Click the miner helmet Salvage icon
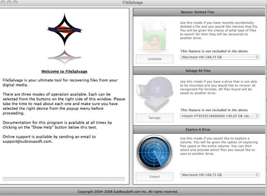This screenshot has width=267, height=196. click(x=155, y=94)
